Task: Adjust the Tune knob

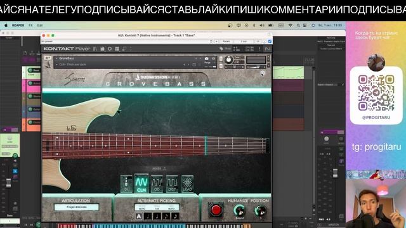Action: click(228, 60)
